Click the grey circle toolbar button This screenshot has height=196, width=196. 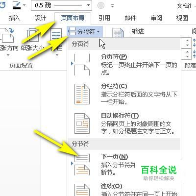click(x=101, y=5)
